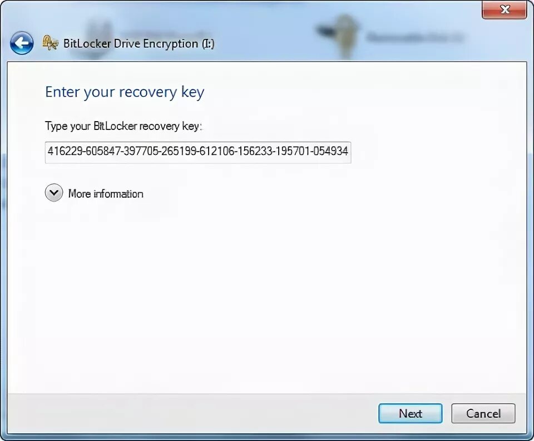Place cursor on key group 195701

pyautogui.click(x=292, y=151)
